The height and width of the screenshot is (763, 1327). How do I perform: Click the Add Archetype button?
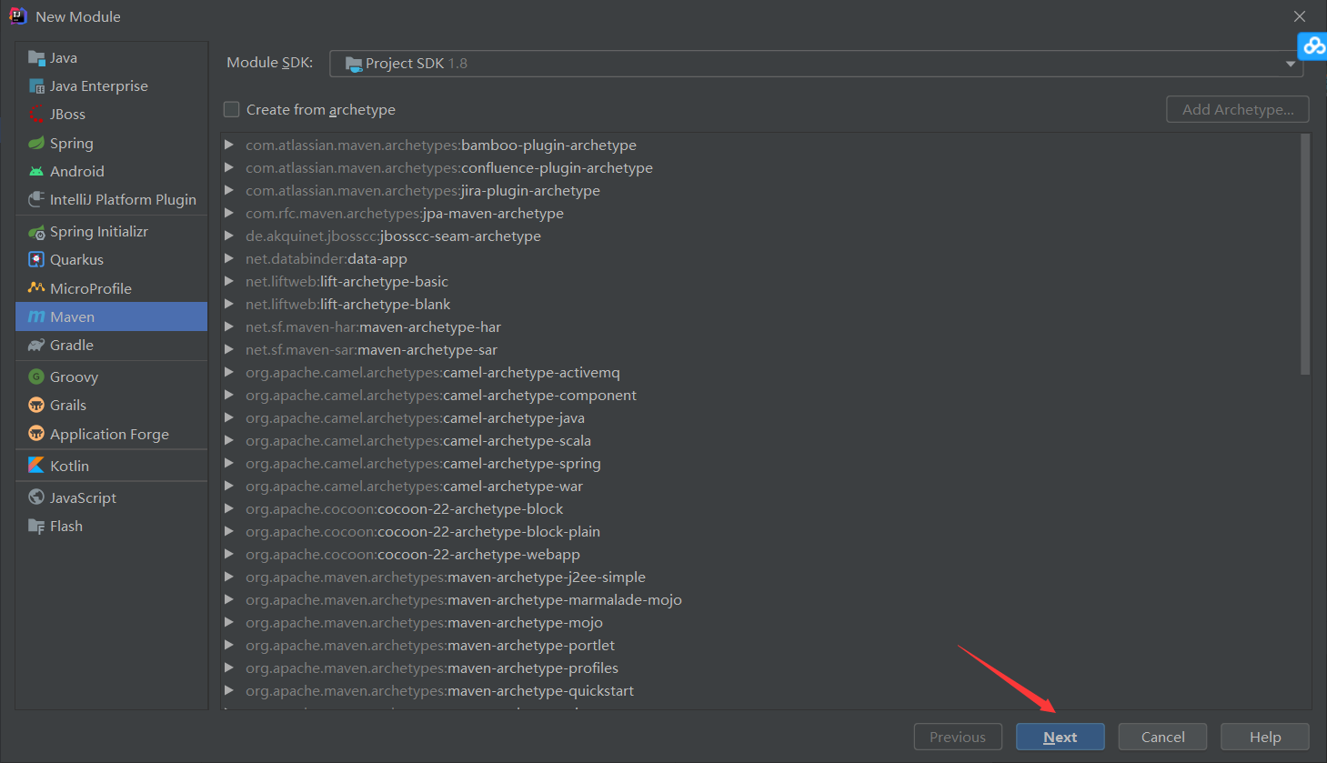pyautogui.click(x=1238, y=109)
